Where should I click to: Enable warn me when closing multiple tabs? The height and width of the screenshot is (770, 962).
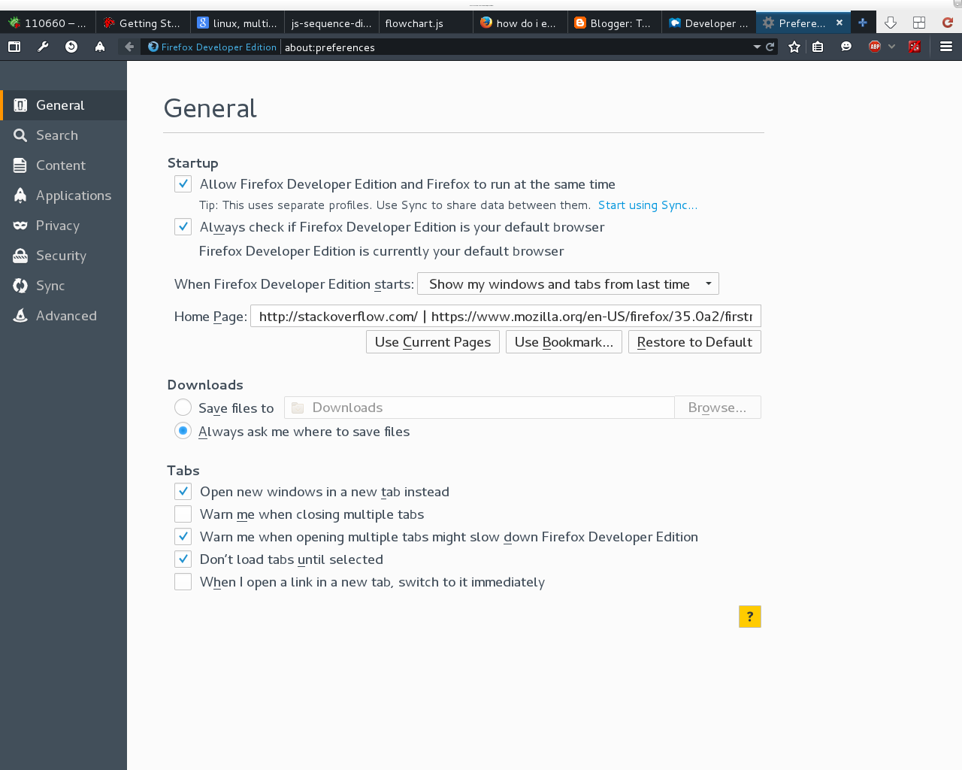183,514
